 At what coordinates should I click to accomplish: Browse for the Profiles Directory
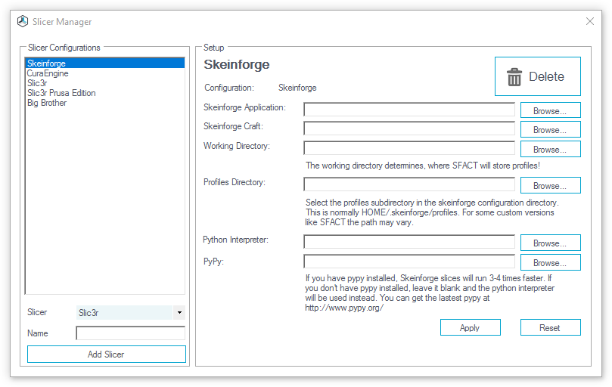550,185
